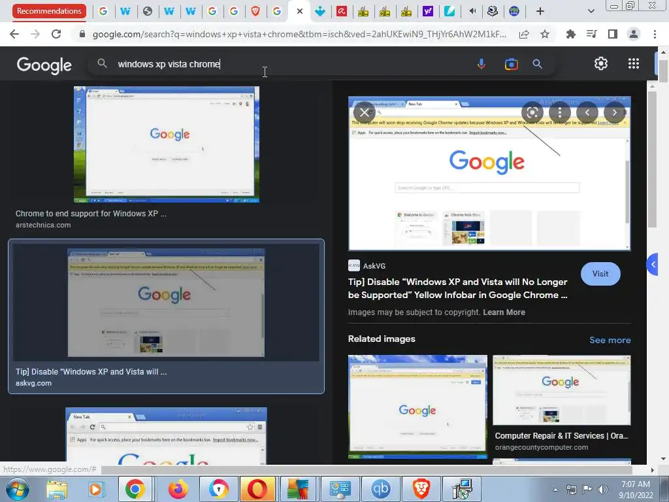Open Chrome three-dot menu
Screen dimensions: 669x502
[655, 34]
